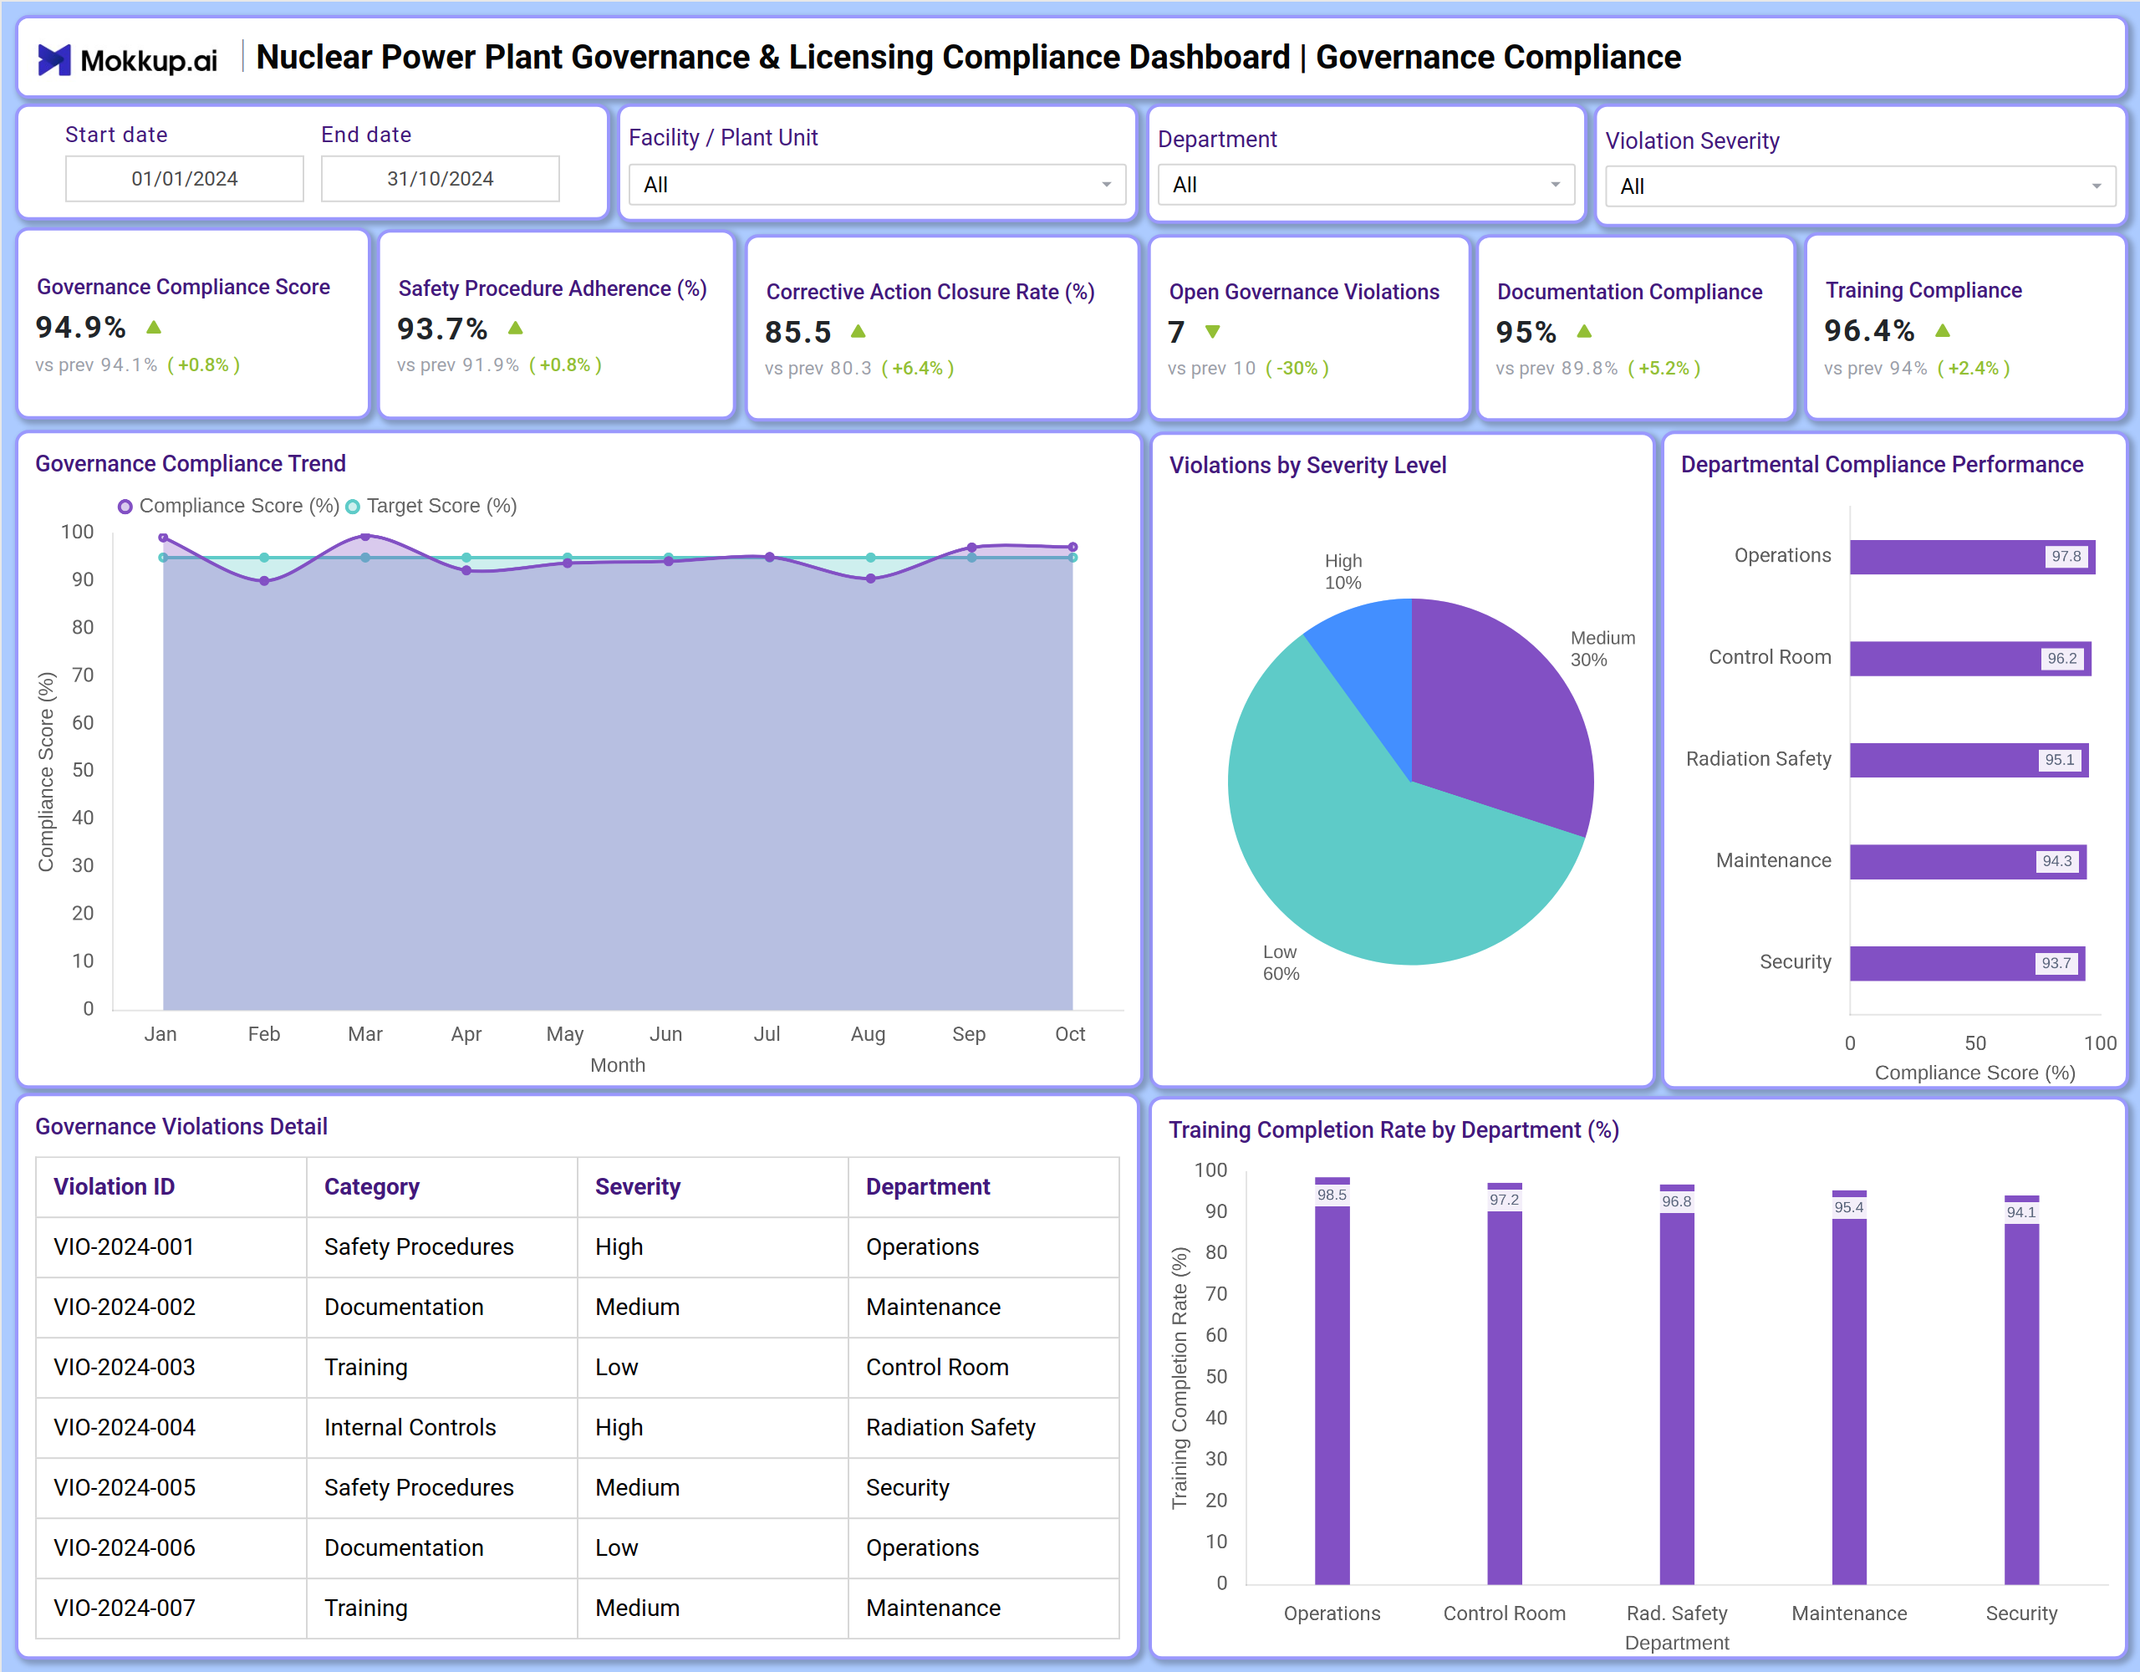Click the Control Room 97.2 training bar
The height and width of the screenshot is (1672, 2140).
click(1504, 1384)
